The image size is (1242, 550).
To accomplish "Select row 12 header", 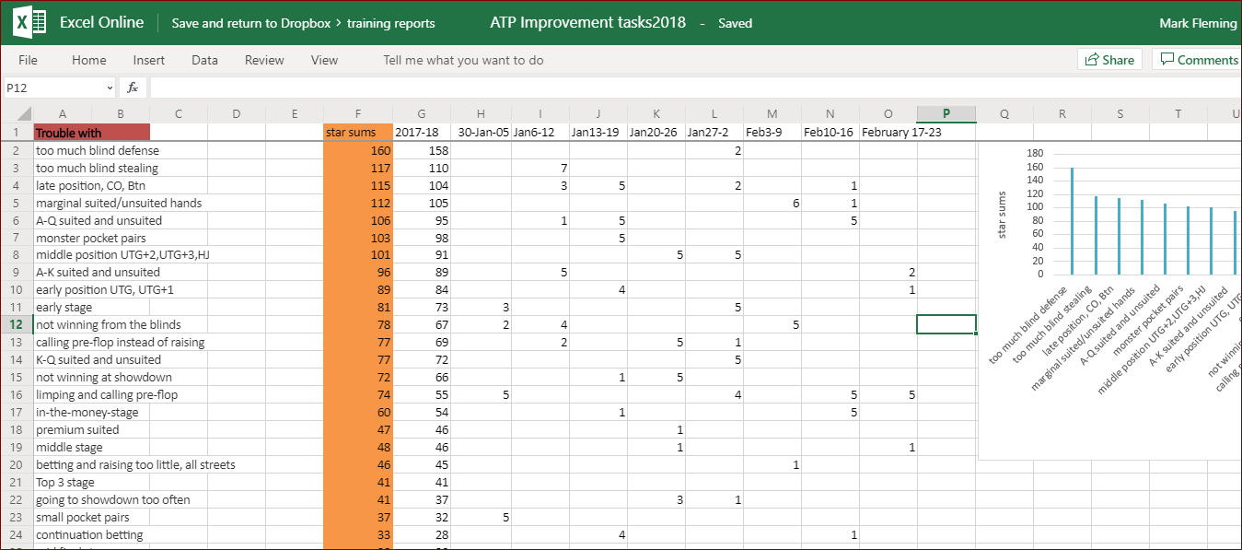I will 16,324.
